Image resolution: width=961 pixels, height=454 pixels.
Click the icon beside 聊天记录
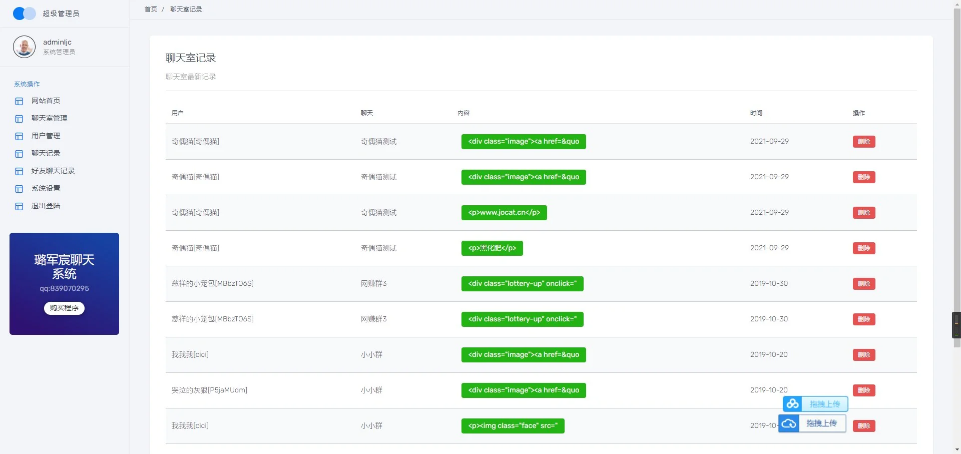click(x=19, y=154)
